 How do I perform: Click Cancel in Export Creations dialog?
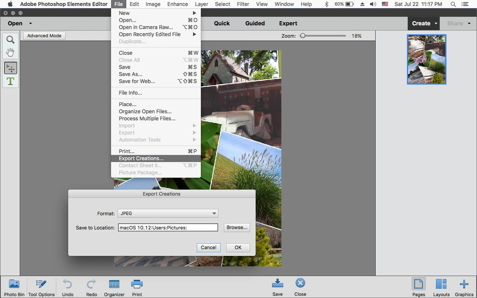[x=209, y=247]
